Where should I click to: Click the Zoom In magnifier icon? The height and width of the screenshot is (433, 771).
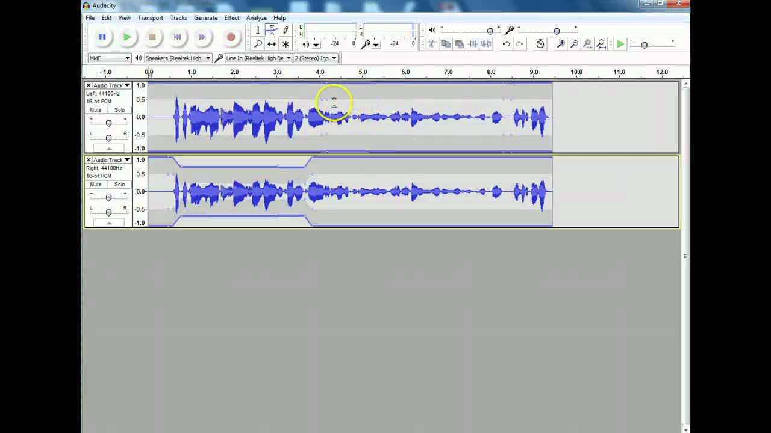coord(561,44)
